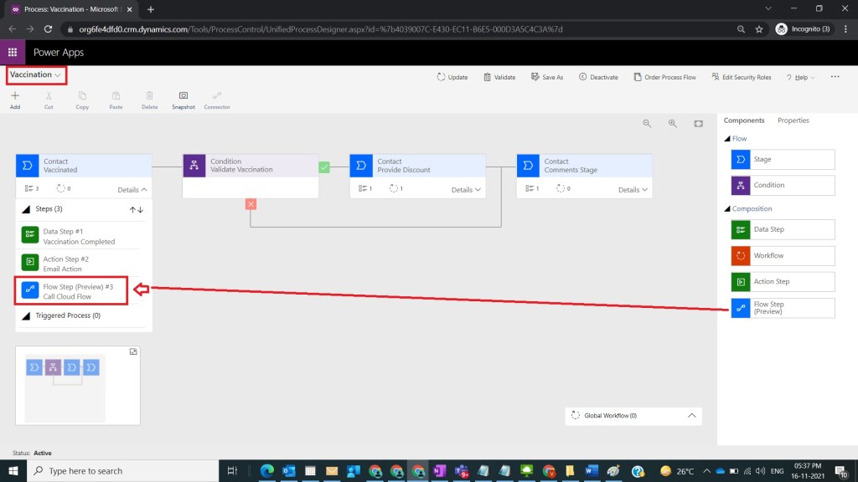This screenshot has width=858, height=482.
Task: Click the zoom out magnifier icon
Action: pos(647,123)
